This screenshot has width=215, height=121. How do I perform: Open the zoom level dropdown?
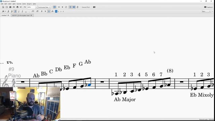click(x=36, y=7)
